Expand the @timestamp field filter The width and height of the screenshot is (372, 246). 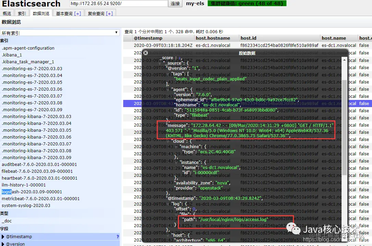point(3,236)
